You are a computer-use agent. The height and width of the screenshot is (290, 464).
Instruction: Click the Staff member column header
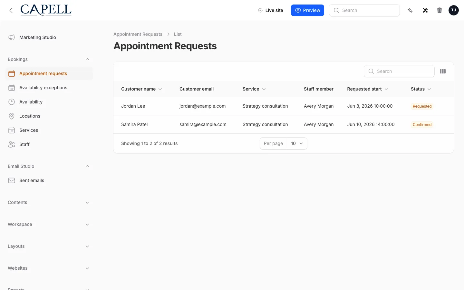pyautogui.click(x=319, y=89)
